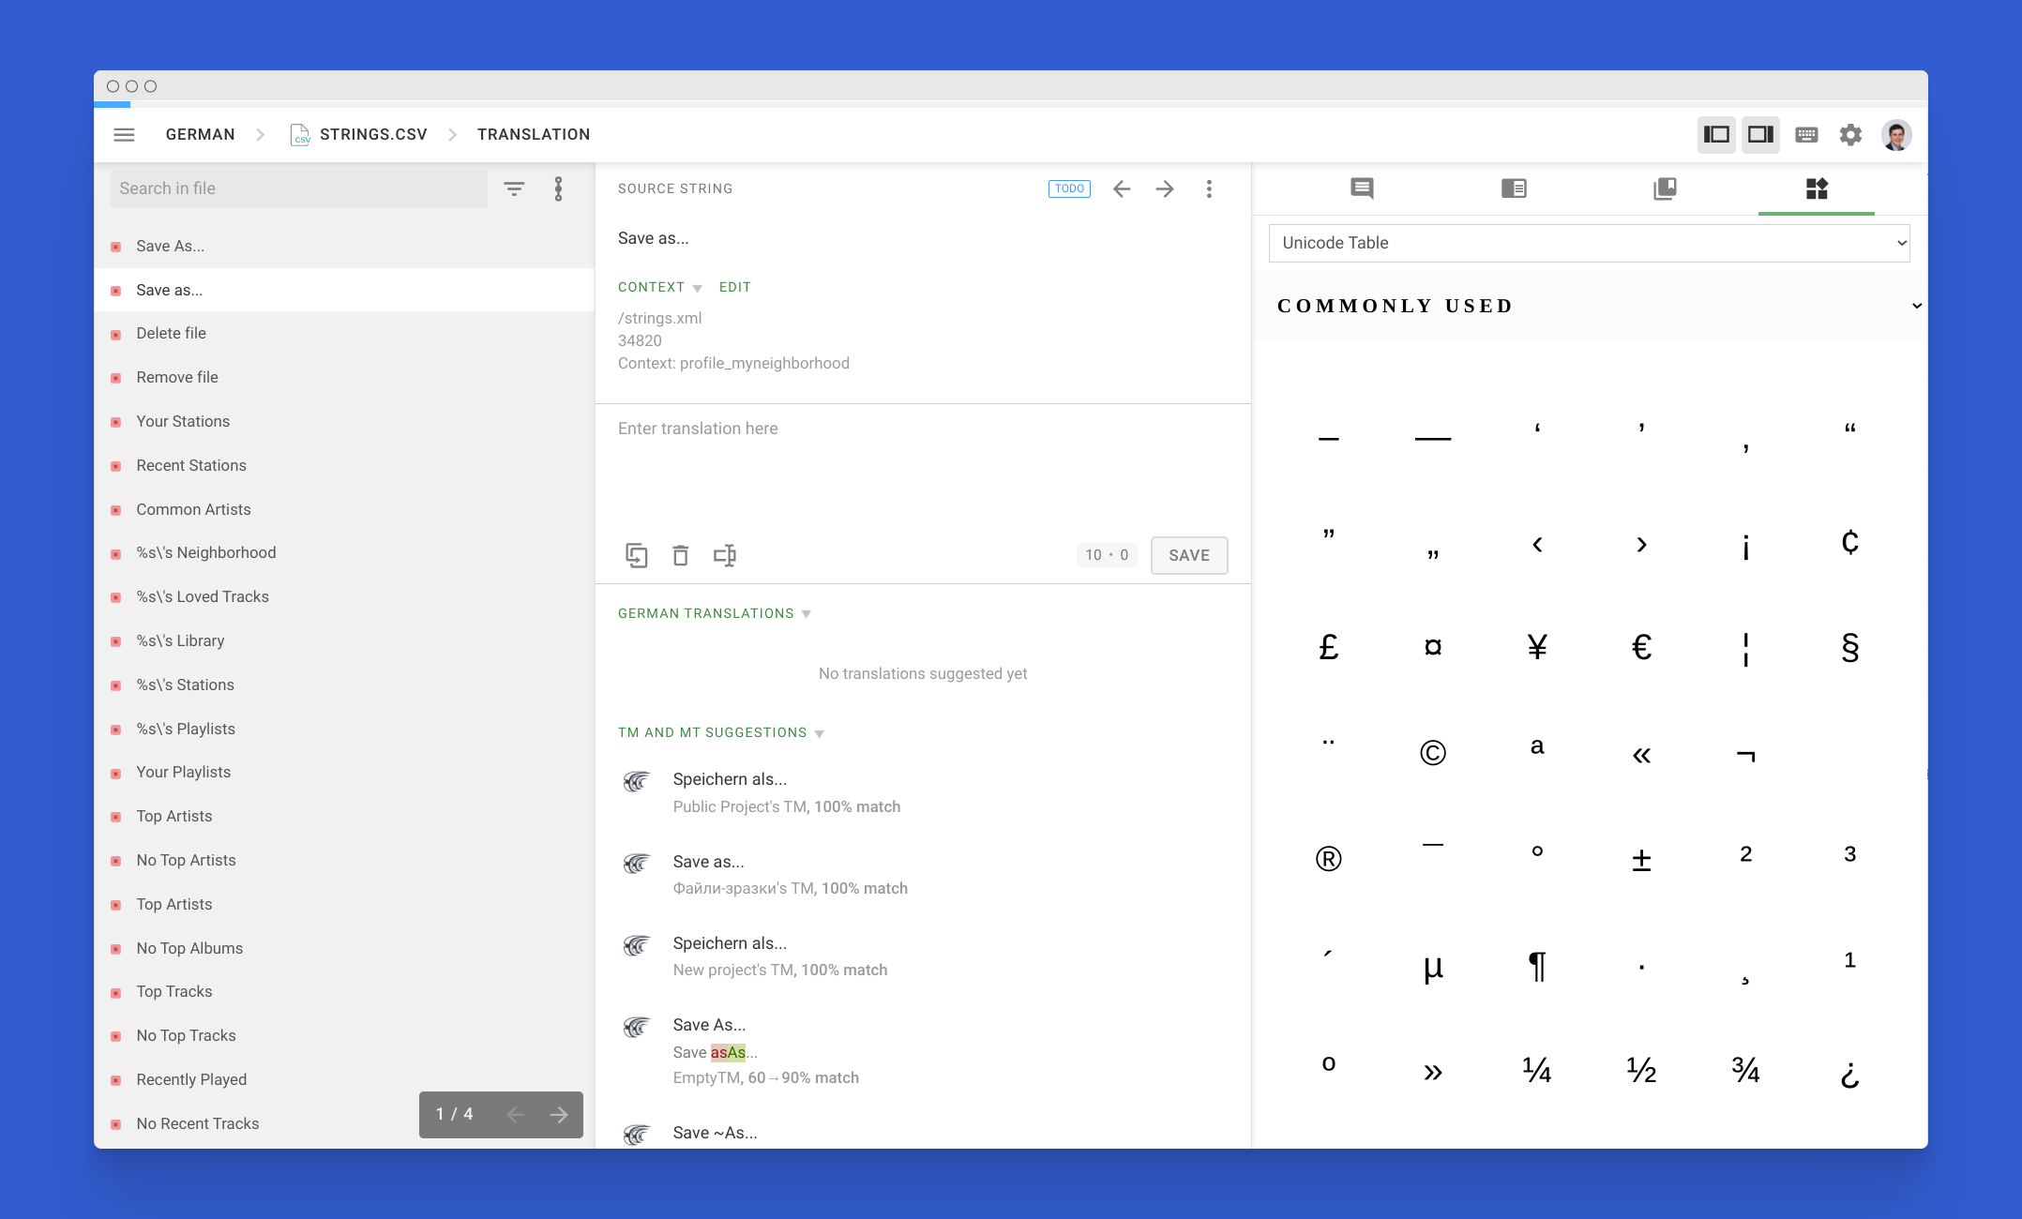Collapse TM and MT Suggestions section
Image resolution: width=2022 pixels, height=1219 pixels.
(x=720, y=732)
